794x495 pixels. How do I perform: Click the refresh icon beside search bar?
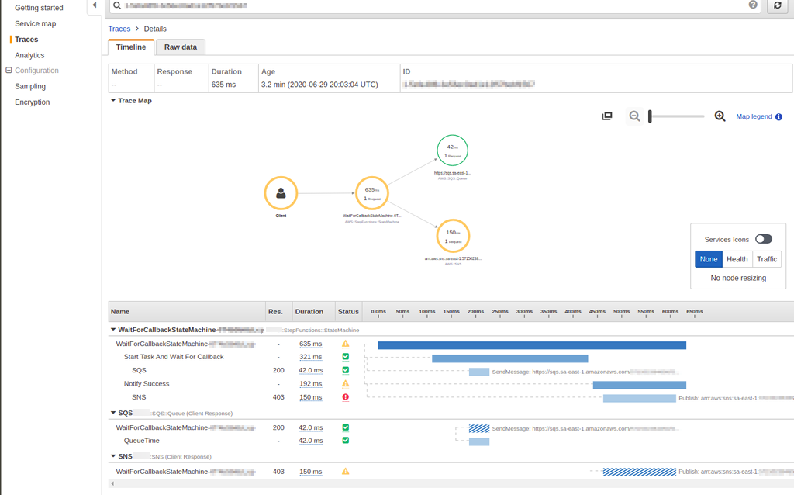[x=778, y=5]
